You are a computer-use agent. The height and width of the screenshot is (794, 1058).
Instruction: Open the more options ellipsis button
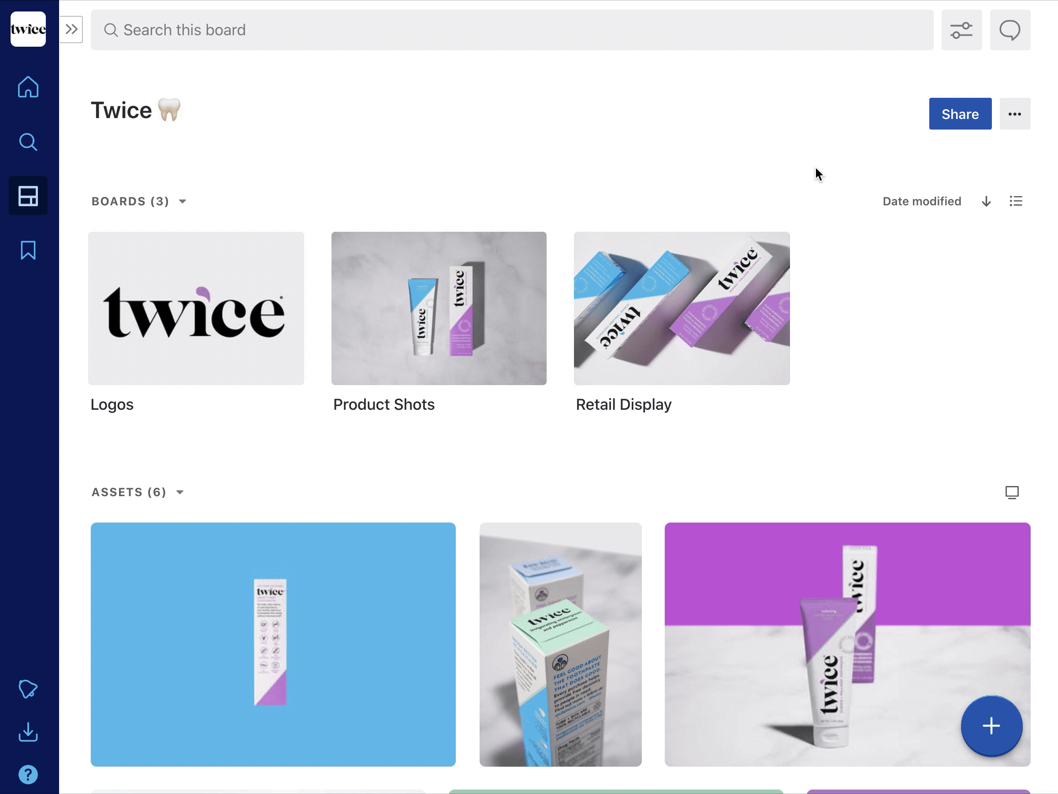tap(1014, 114)
